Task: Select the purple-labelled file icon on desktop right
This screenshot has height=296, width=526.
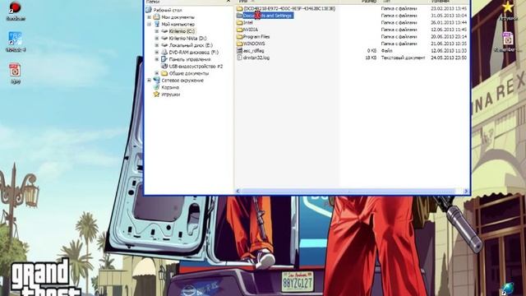Action: [x=508, y=39]
